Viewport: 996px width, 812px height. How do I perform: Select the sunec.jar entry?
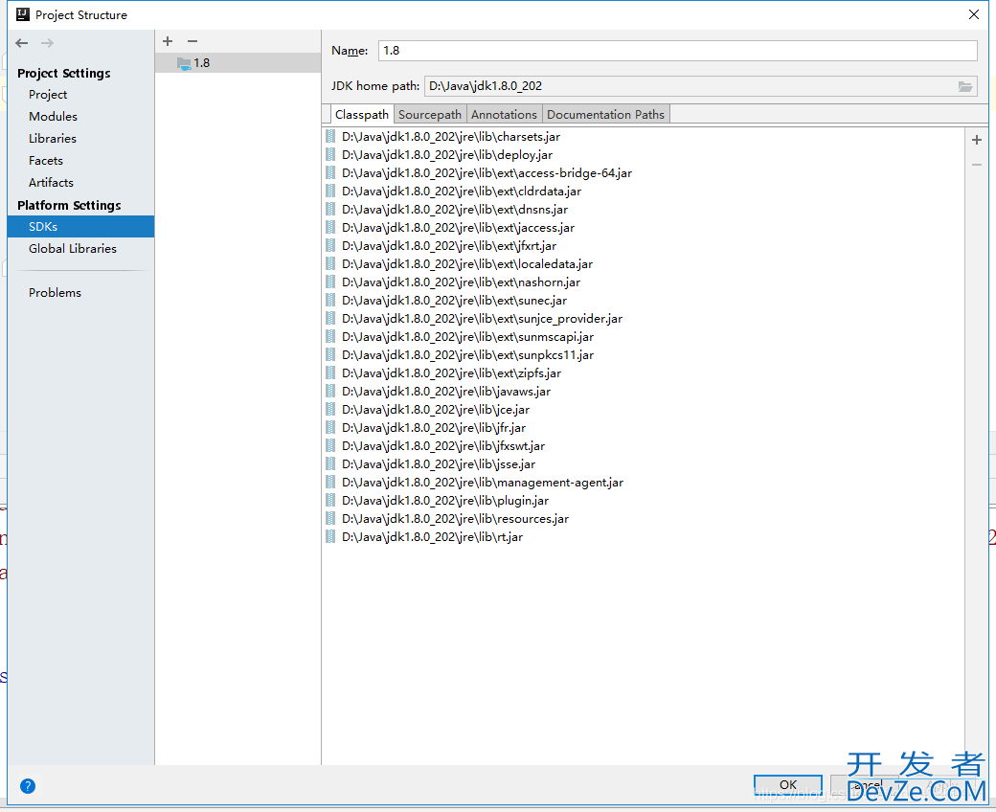454,301
